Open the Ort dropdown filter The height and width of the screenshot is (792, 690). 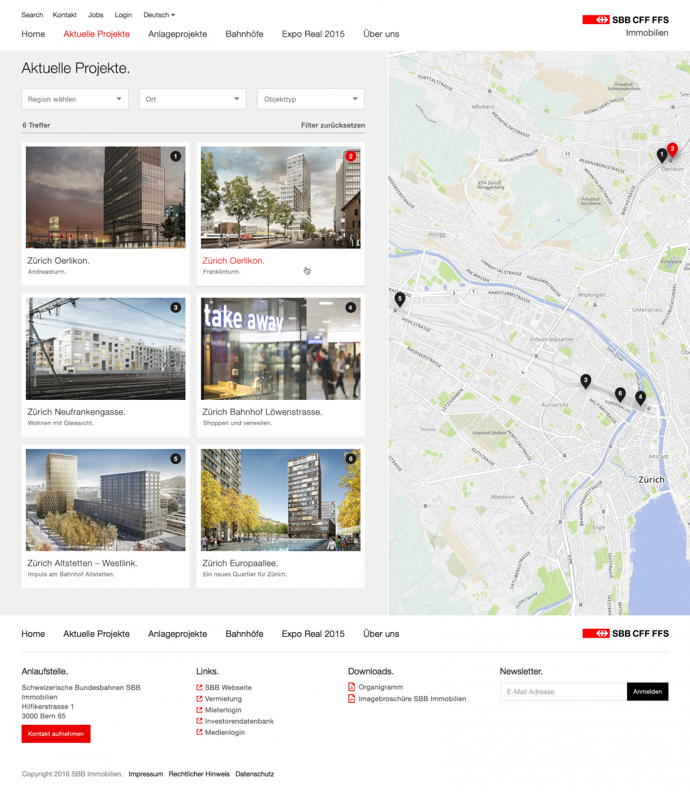(193, 99)
